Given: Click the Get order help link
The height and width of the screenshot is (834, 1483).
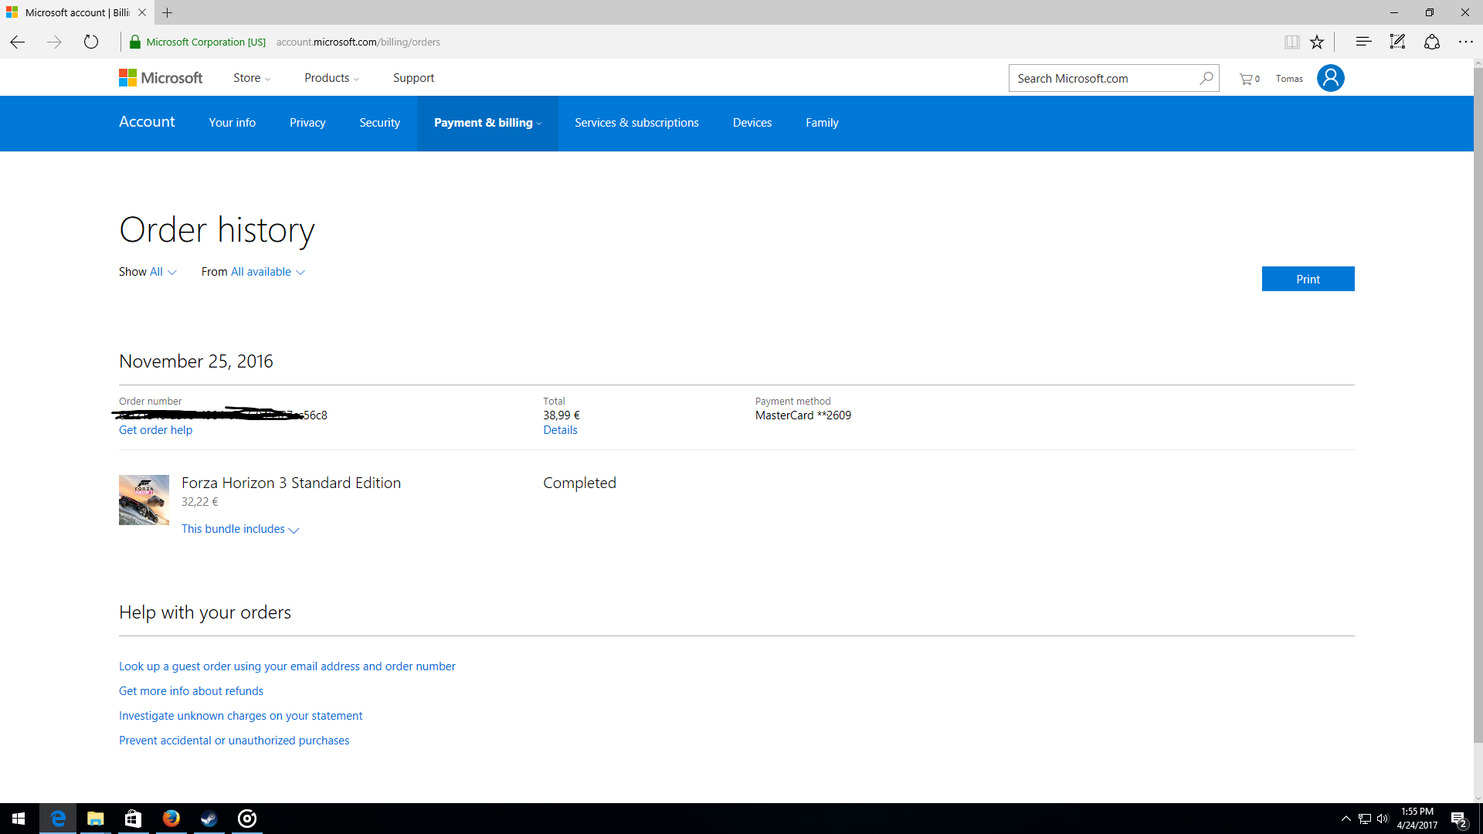Looking at the screenshot, I should tap(155, 430).
